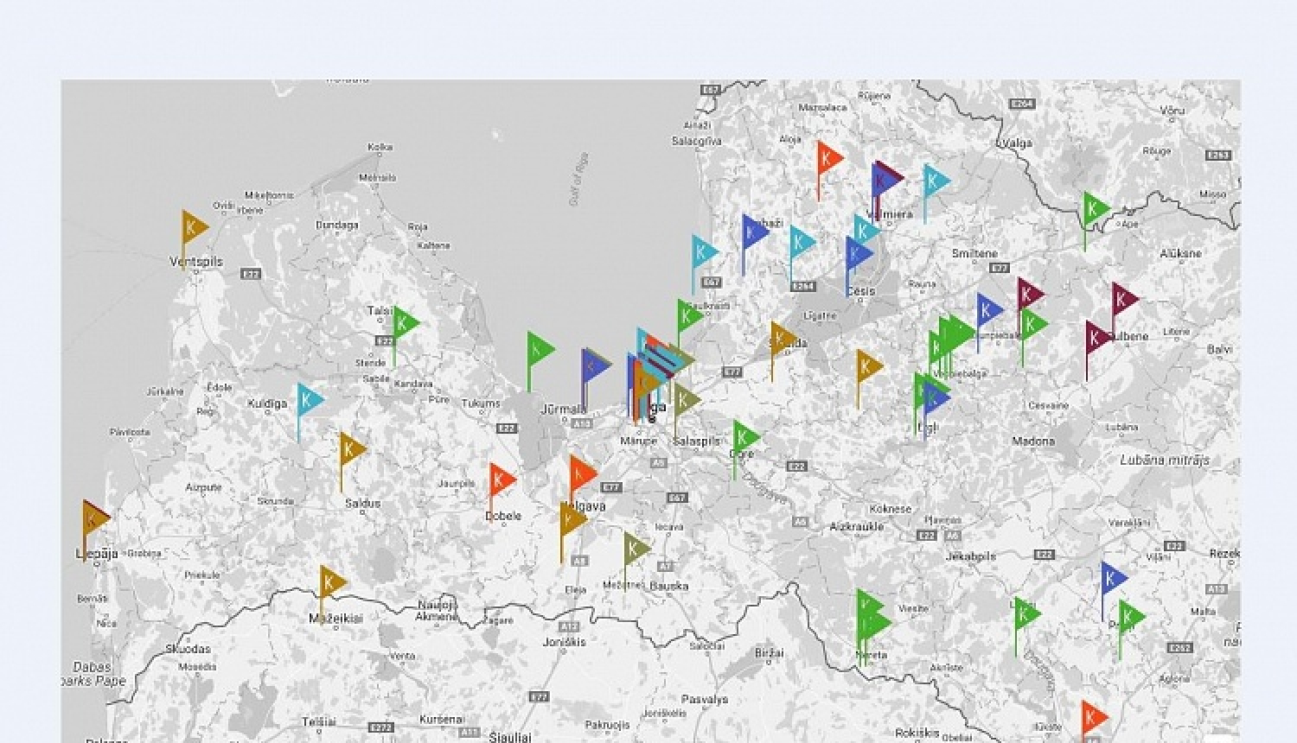Open the green flag near Ogre
This screenshot has height=743, width=1297.
[x=744, y=437]
